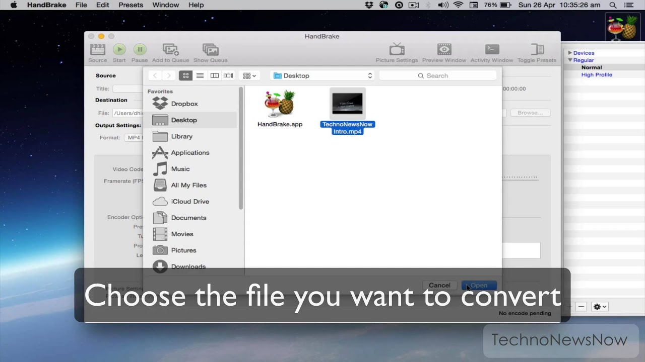645x362 pixels.
Task: Go back in file dialog
Action: click(155, 75)
